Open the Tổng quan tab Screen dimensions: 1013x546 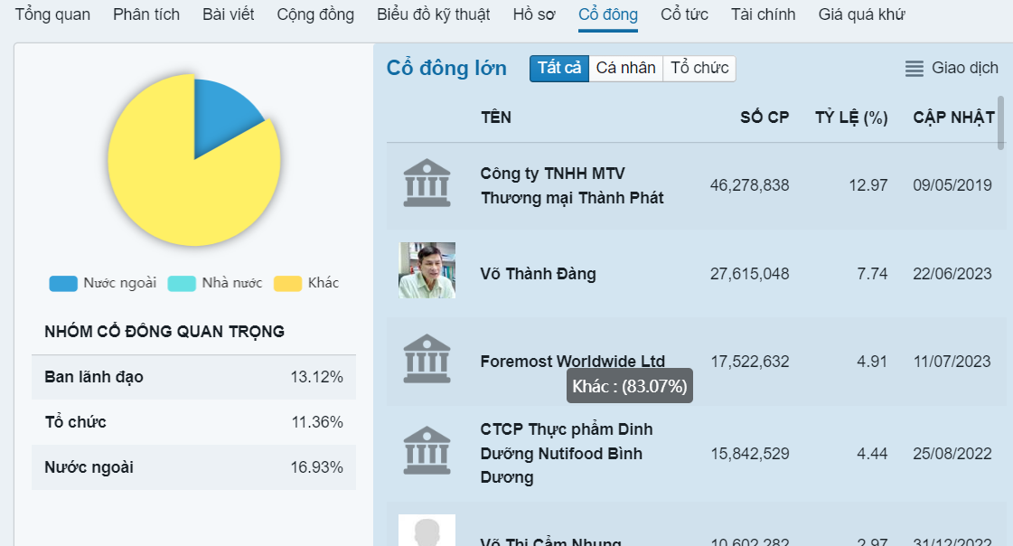pos(52,14)
